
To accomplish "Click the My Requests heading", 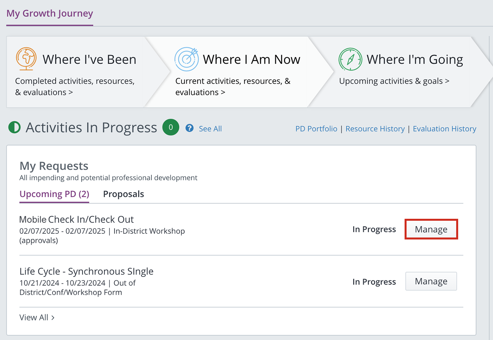I will [54, 166].
